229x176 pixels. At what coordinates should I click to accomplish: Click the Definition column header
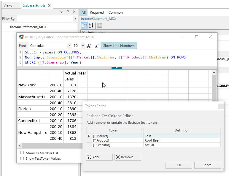click(x=182, y=130)
